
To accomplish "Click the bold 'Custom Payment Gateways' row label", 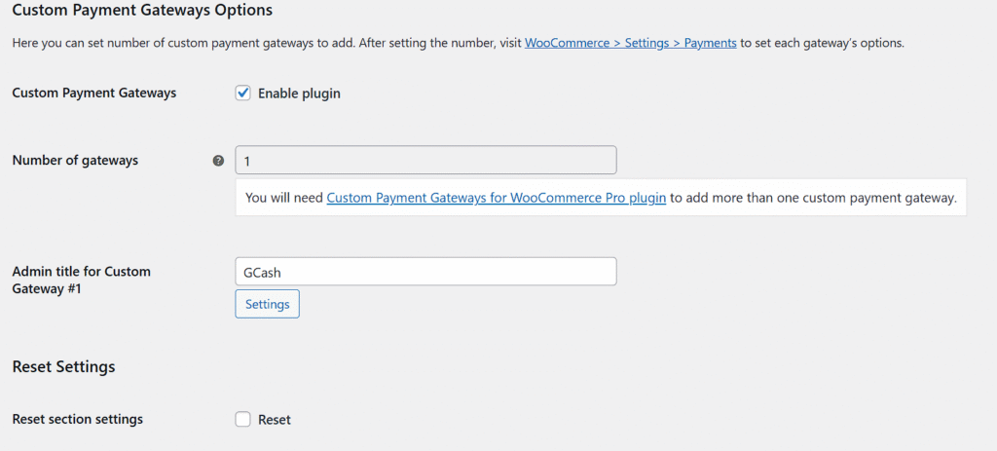I will pyautogui.click(x=94, y=93).
